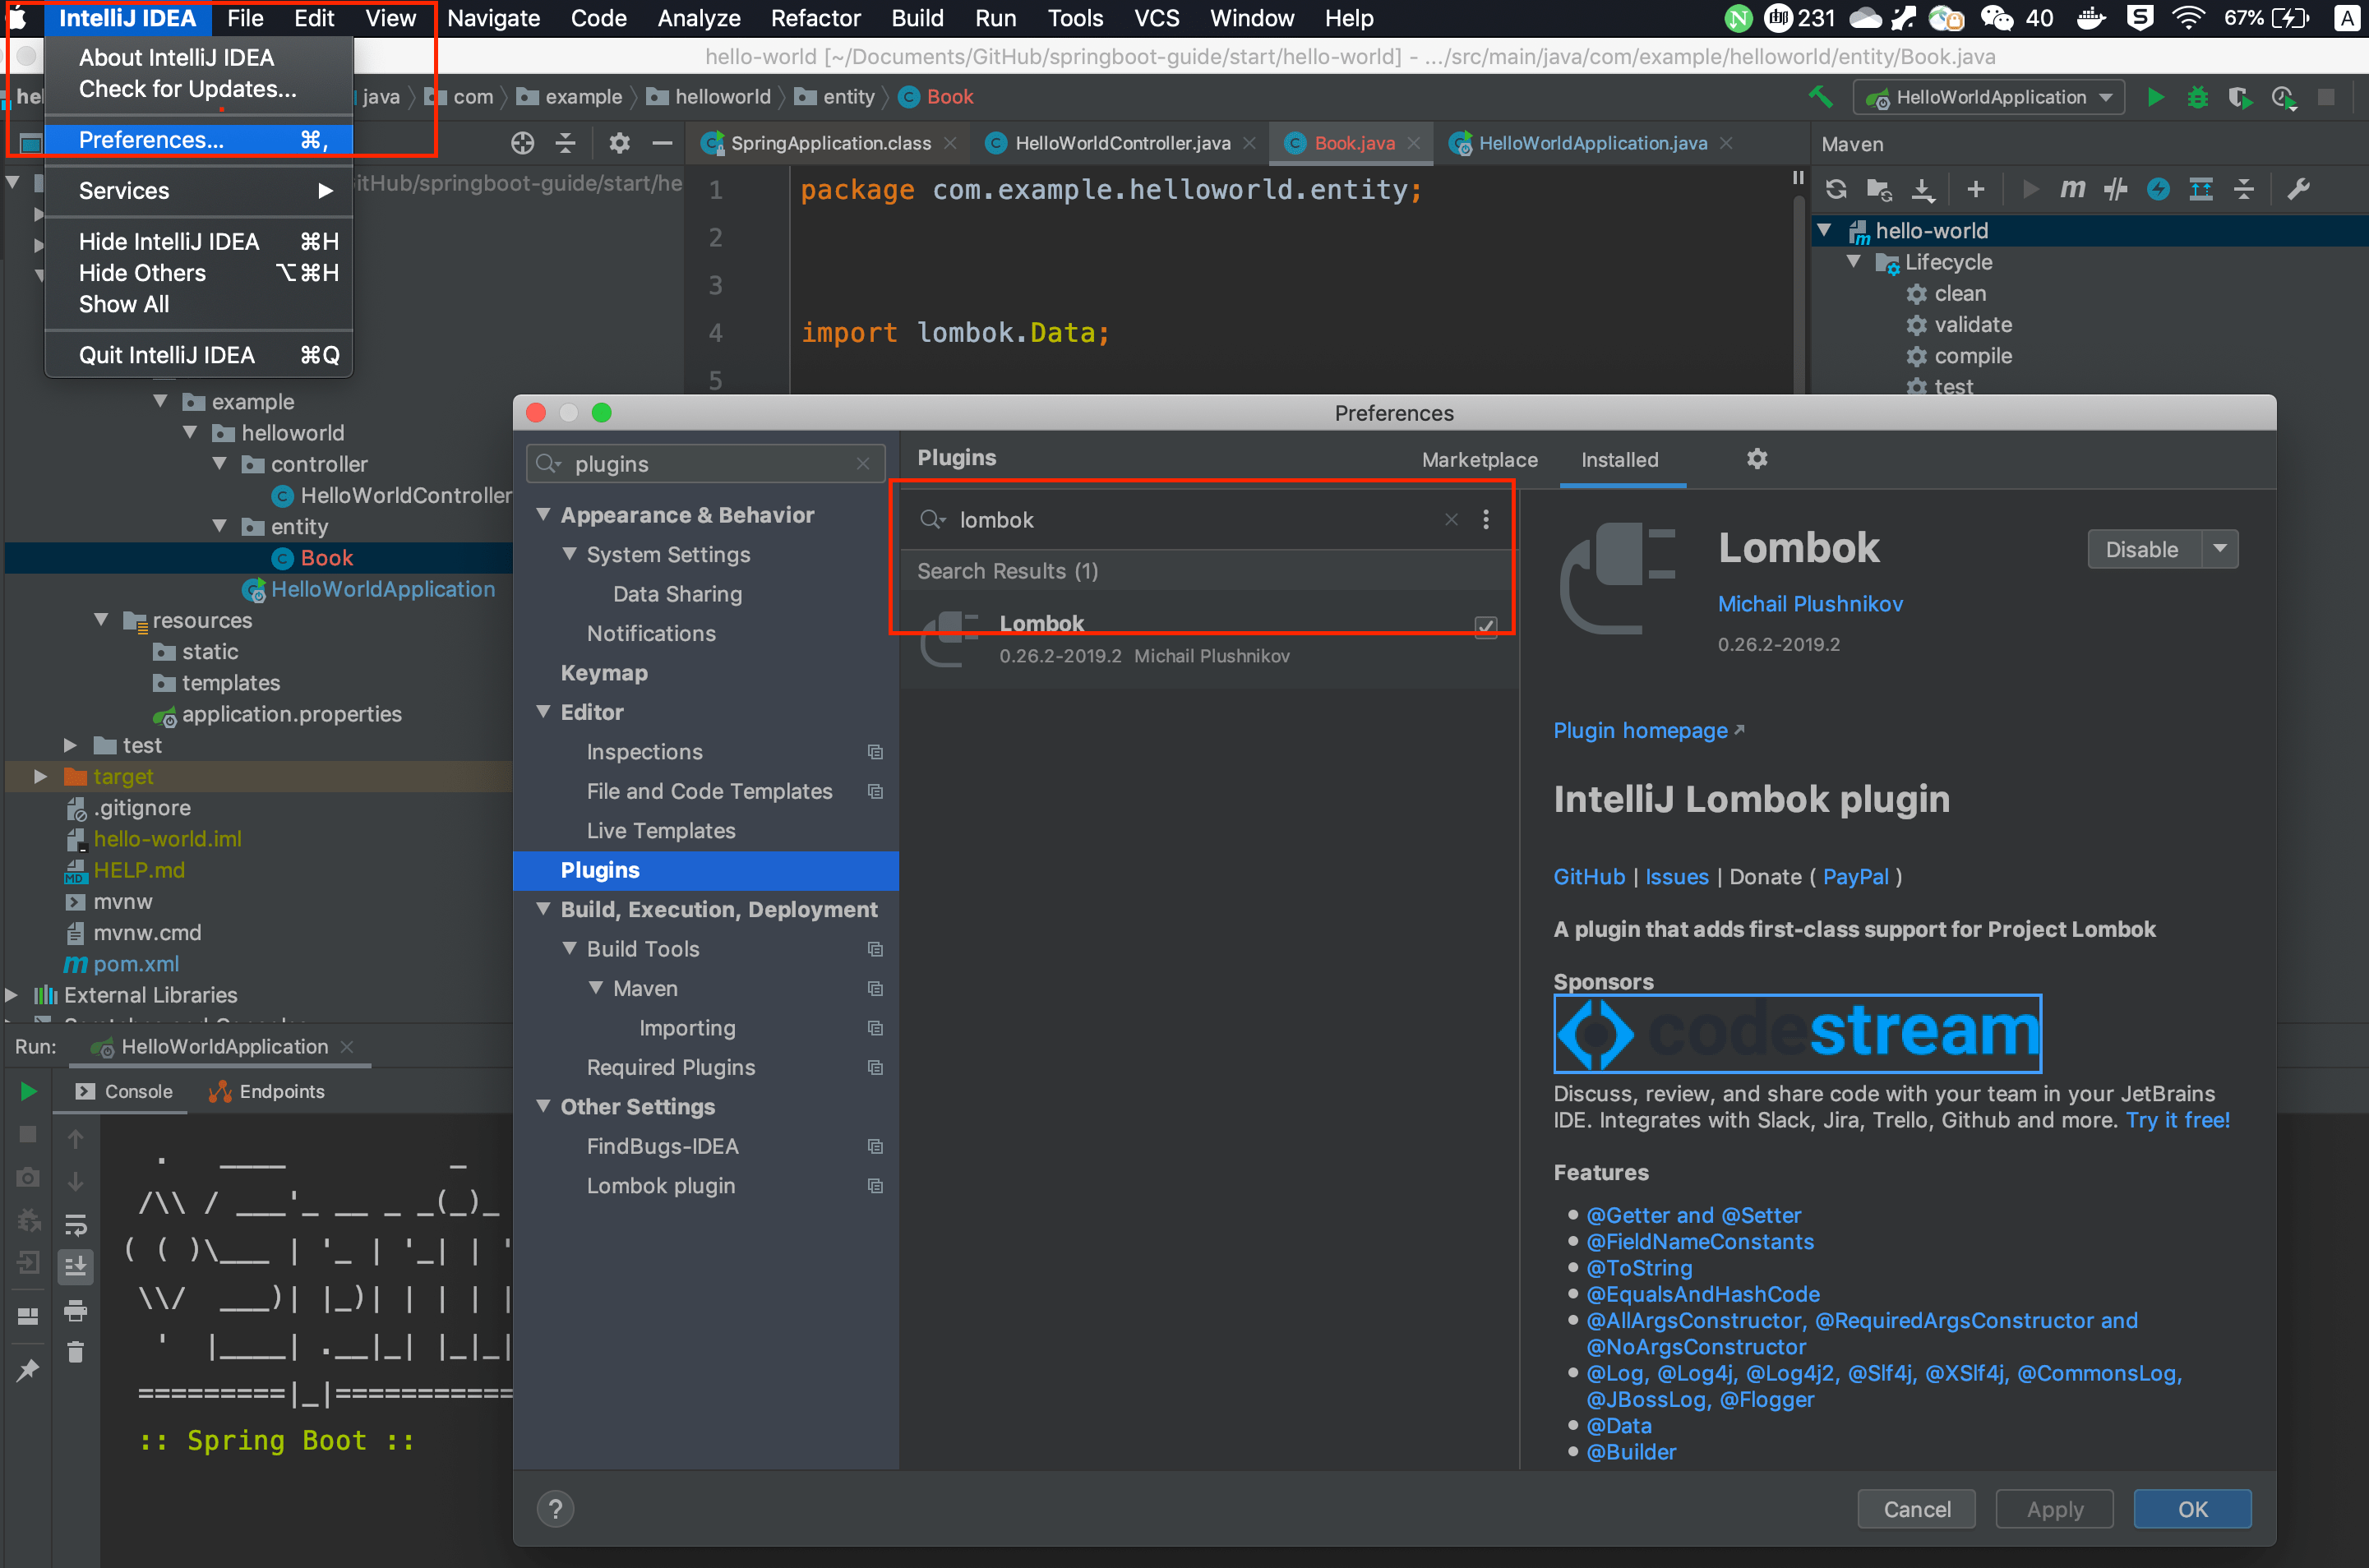Generate sources and update Maven folders
Screen dimensions: 2369x1568
(x=1879, y=189)
